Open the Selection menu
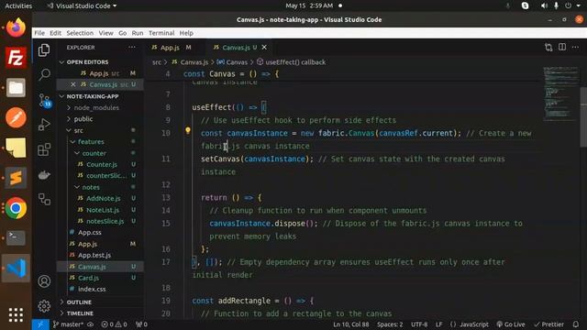587x330 pixels. click(x=80, y=33)
